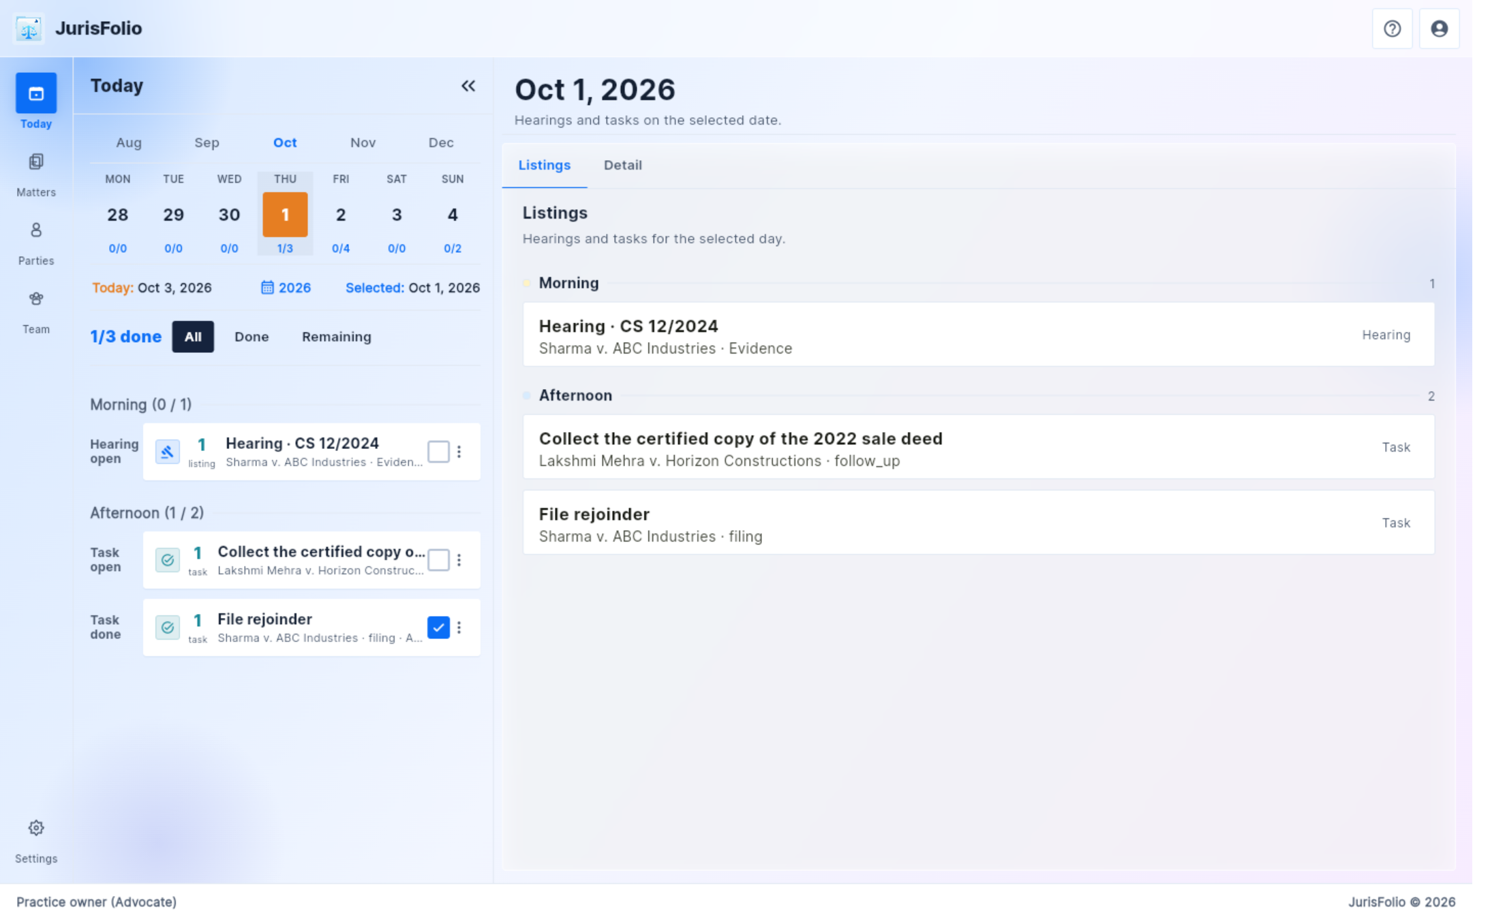
Task: Click the help question mark icon
Action: (x=1392, y=29)
